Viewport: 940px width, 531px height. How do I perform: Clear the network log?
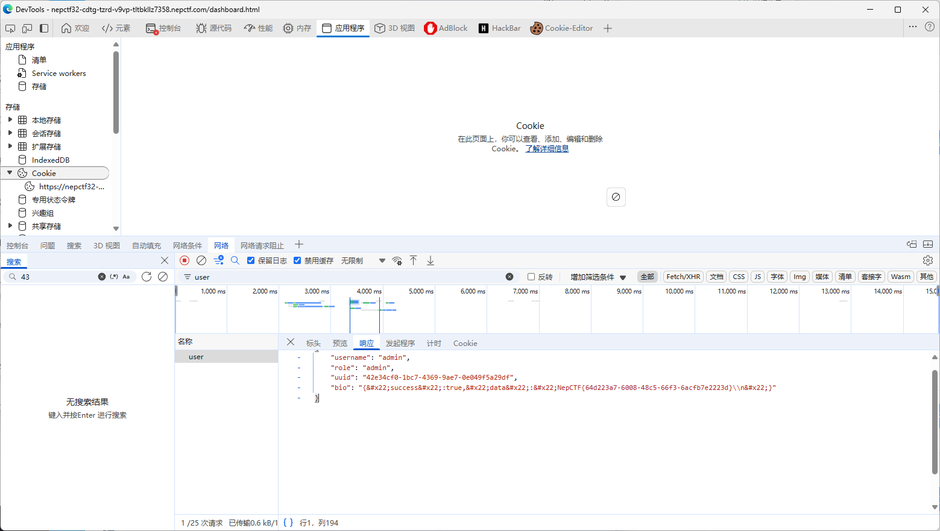(201, 260)
